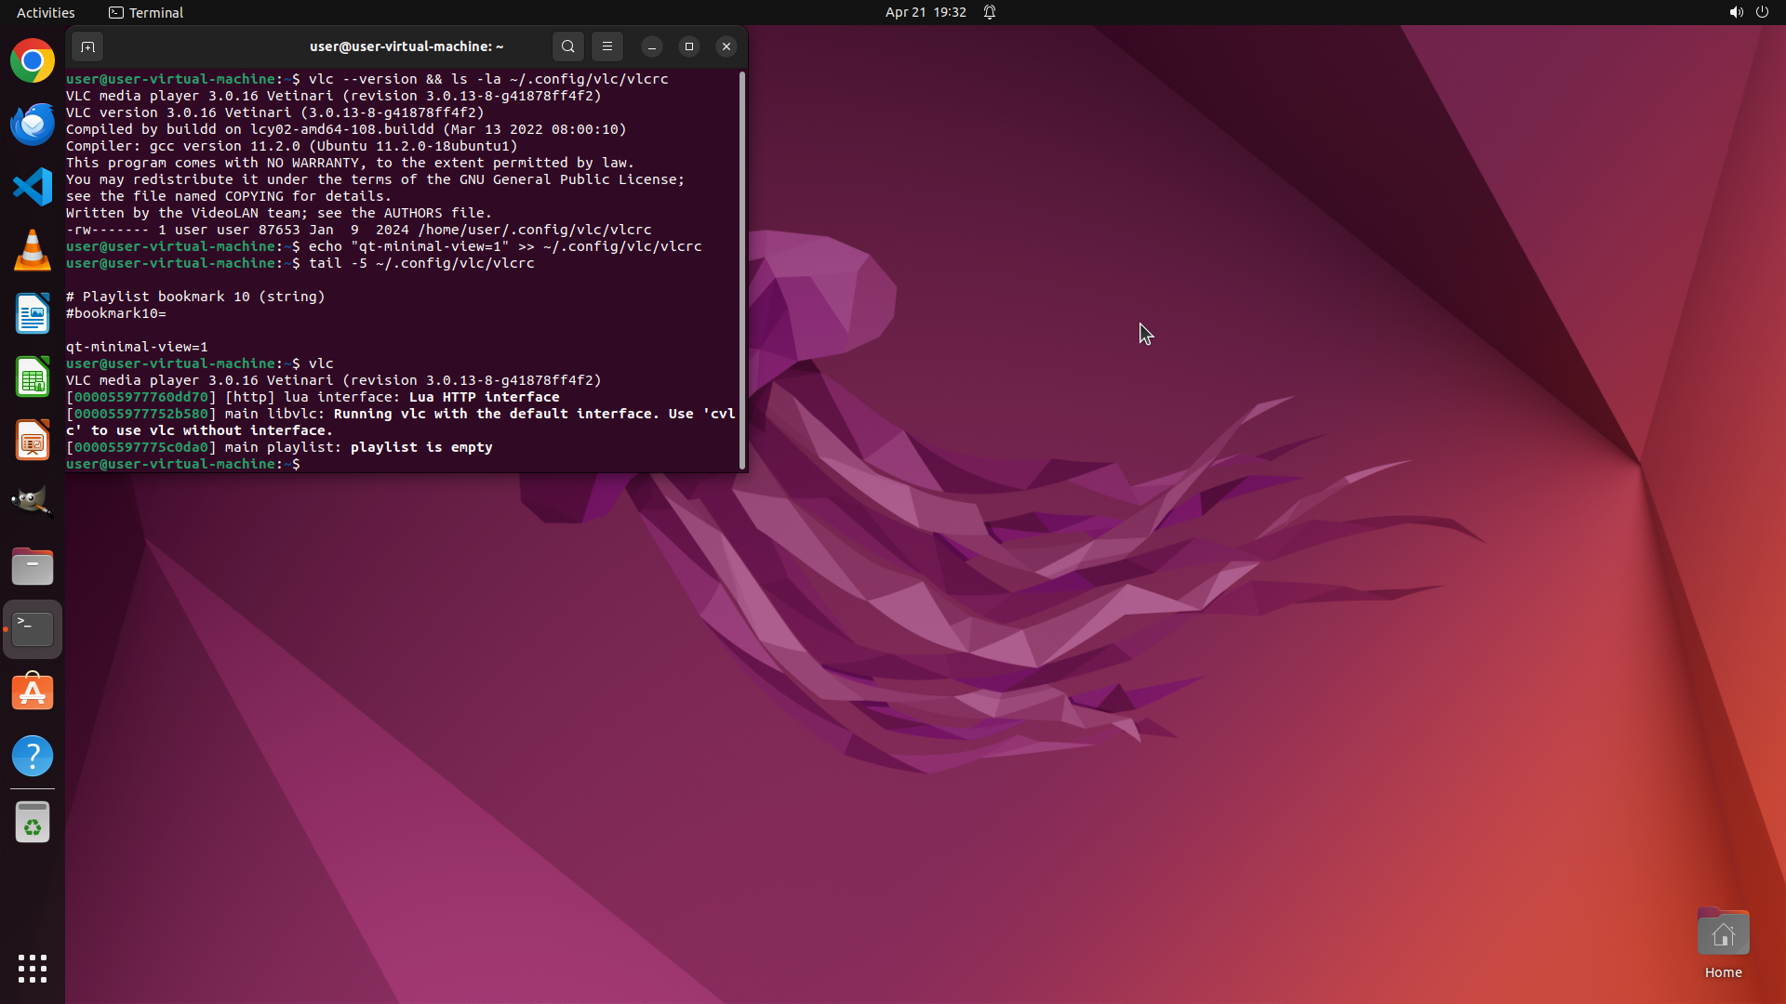Launch LibreOffice Calc from the dock

33,377
